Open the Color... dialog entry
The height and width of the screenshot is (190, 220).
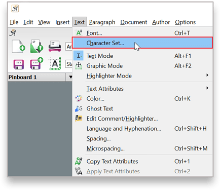[x=142, y=98]
